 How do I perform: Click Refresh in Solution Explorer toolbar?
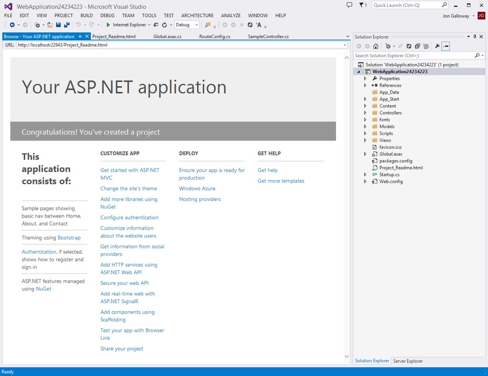[x=409, y=46]
